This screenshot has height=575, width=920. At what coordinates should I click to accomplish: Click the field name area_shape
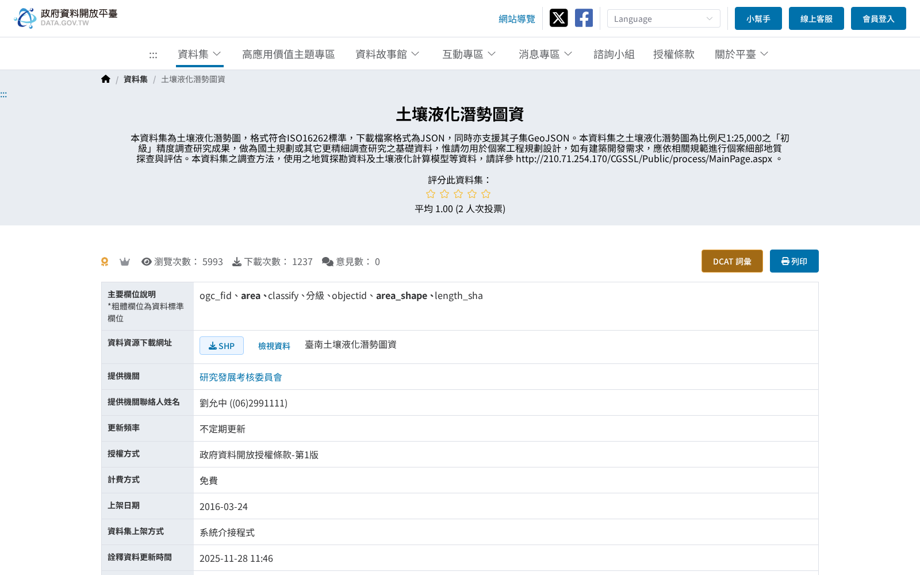tap(401, 296)
